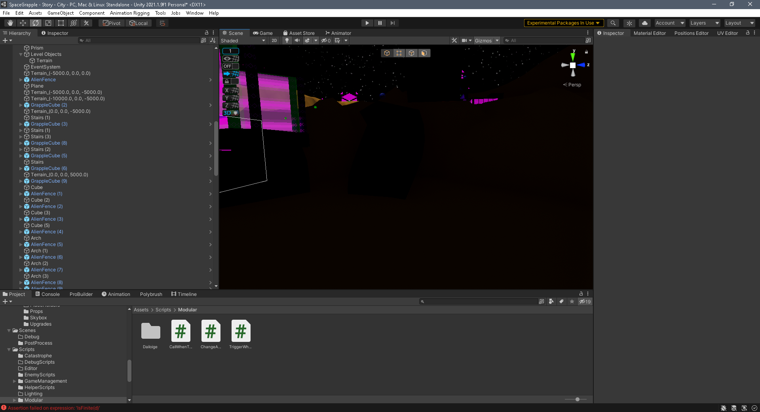Open the Jobs menu
The image size is (760, 412).
click(176, 13)
